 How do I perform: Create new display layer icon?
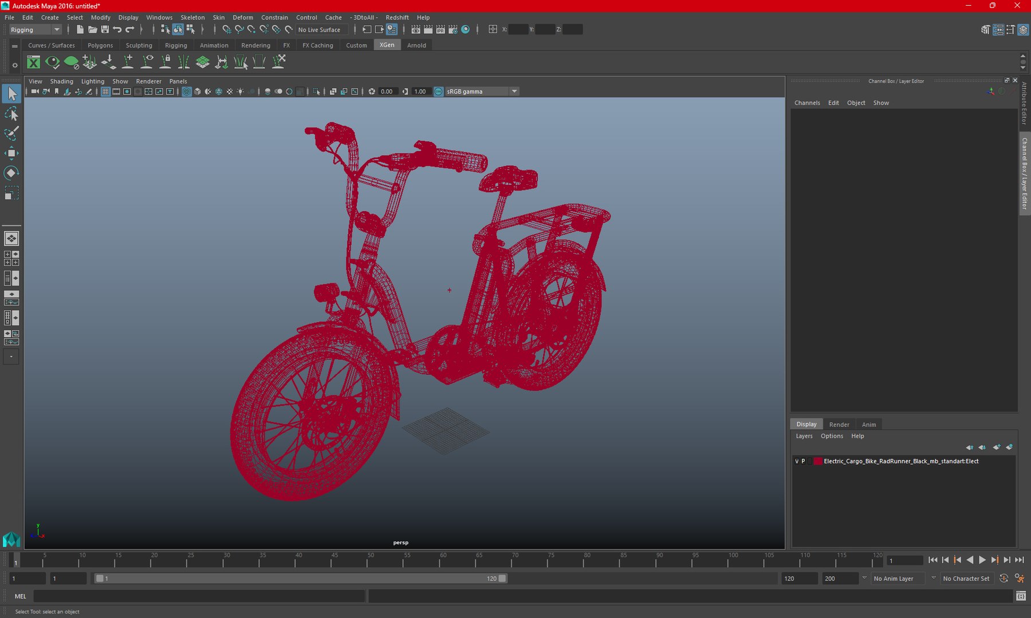997,447
